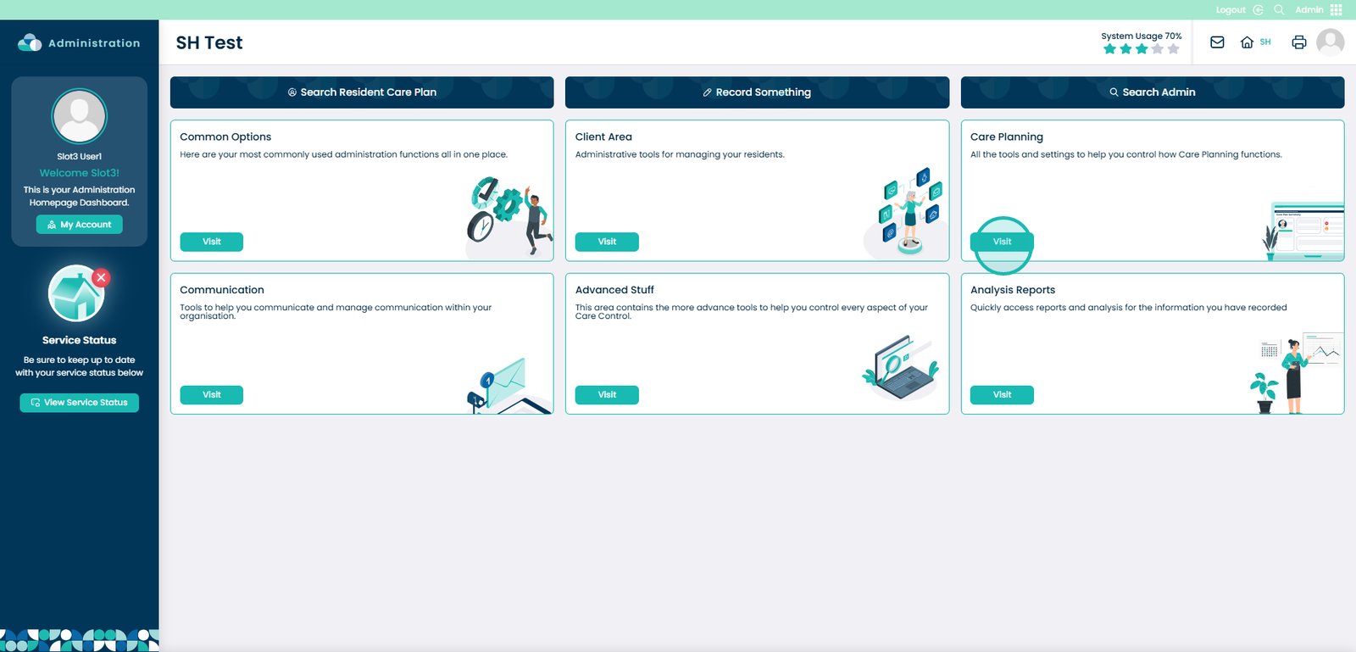Open Search Resident Care Plan
This screenshot has height=652, width=1356.
[362, 92]
